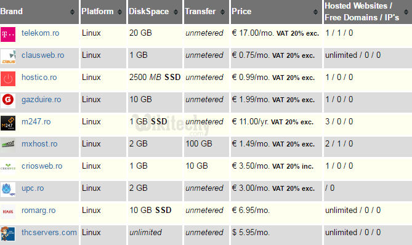The width and height of the screenshot is (412, 245).
Task: Visit the thcservers.com link
Action: [49, 233]
